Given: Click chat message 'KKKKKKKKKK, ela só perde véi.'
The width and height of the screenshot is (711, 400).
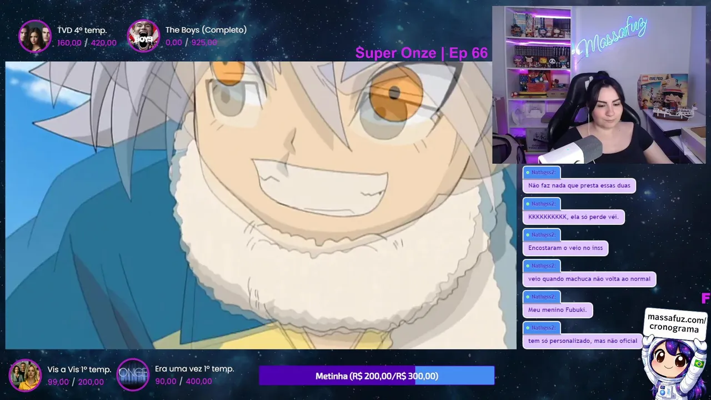Looking at the screenshot, I should [x=573, y=217].
